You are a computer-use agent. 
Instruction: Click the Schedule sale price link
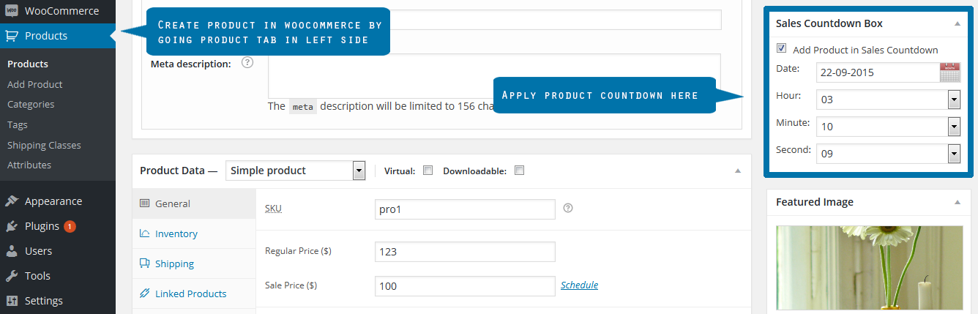click(x=579, y=285)
